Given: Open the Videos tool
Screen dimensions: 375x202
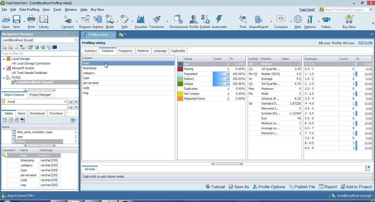Looking at the screenshot, I should (x=326, y=22).
